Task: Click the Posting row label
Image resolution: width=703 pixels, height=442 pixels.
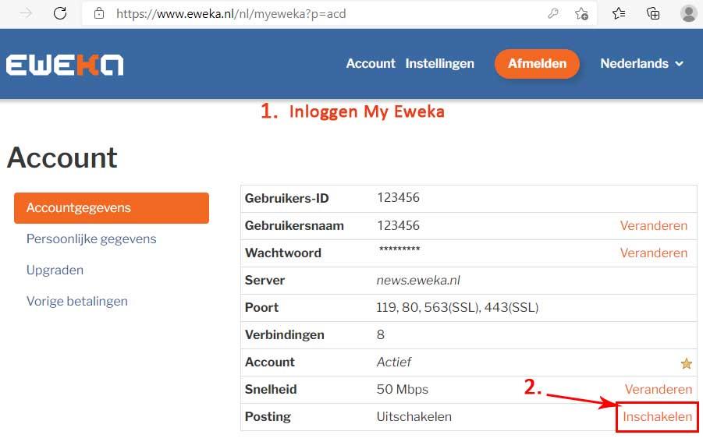Action: [268, 417]
